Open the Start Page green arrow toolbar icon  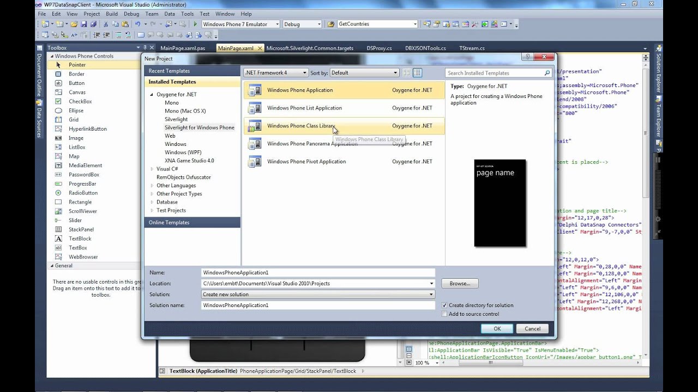coord(485,24)
